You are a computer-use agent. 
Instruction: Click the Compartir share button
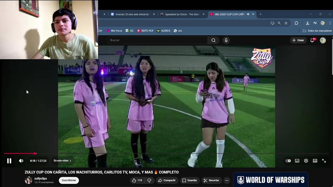click(167, 180)
